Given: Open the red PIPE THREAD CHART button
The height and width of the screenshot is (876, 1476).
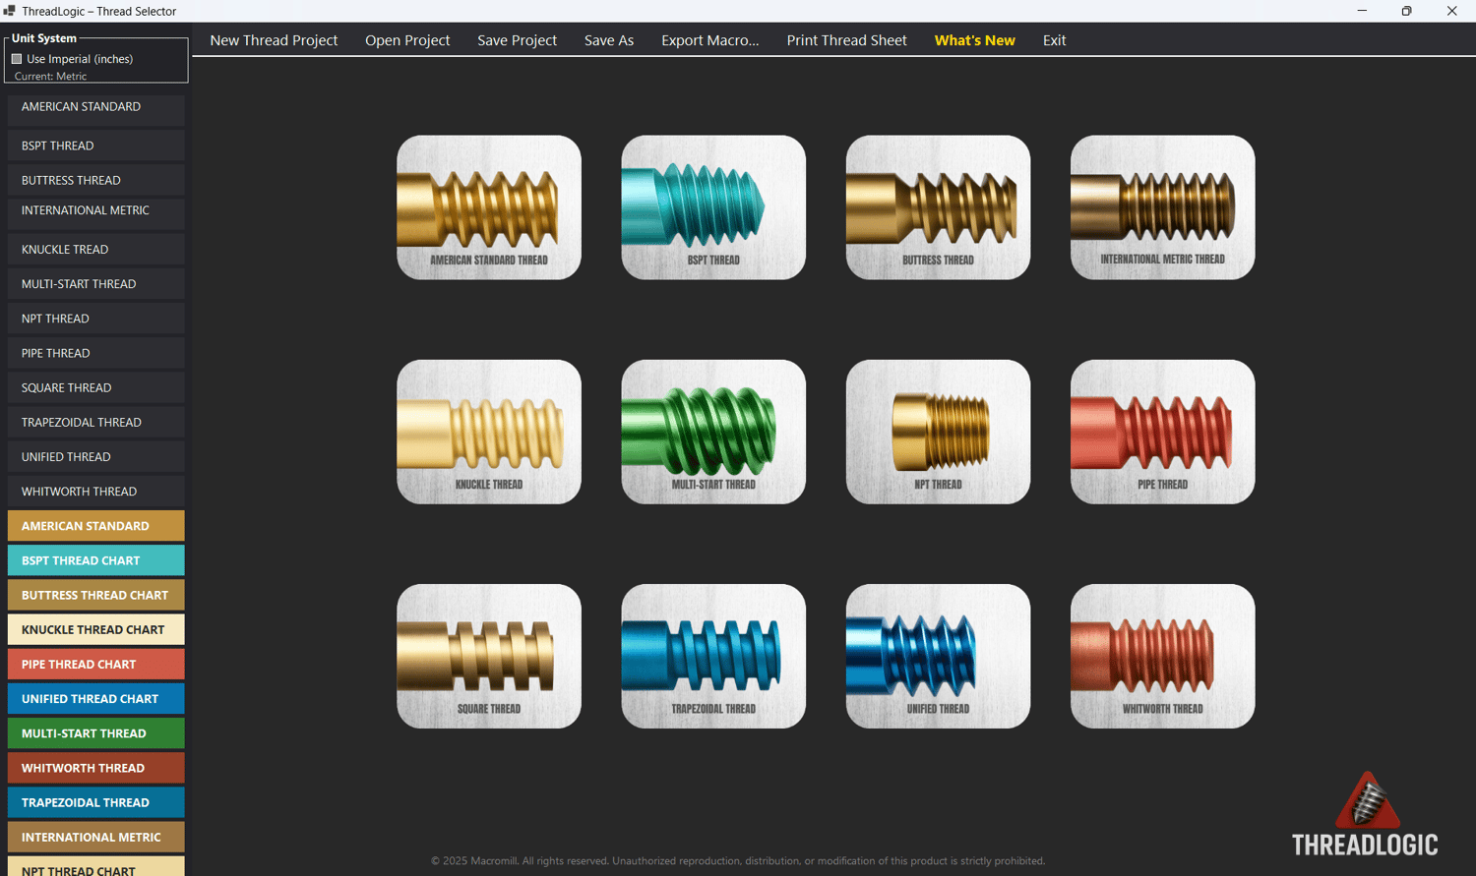Looking at the screenshot, I should (x=95, y=664).
